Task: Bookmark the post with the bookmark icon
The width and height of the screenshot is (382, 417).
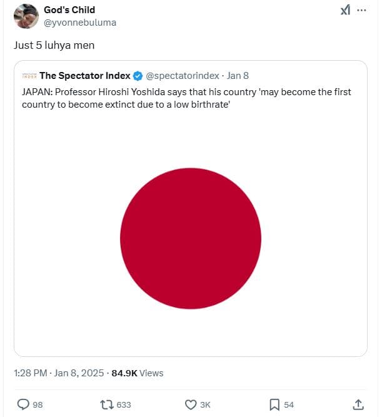Action: pyautogui.click(x=274, y=404)
